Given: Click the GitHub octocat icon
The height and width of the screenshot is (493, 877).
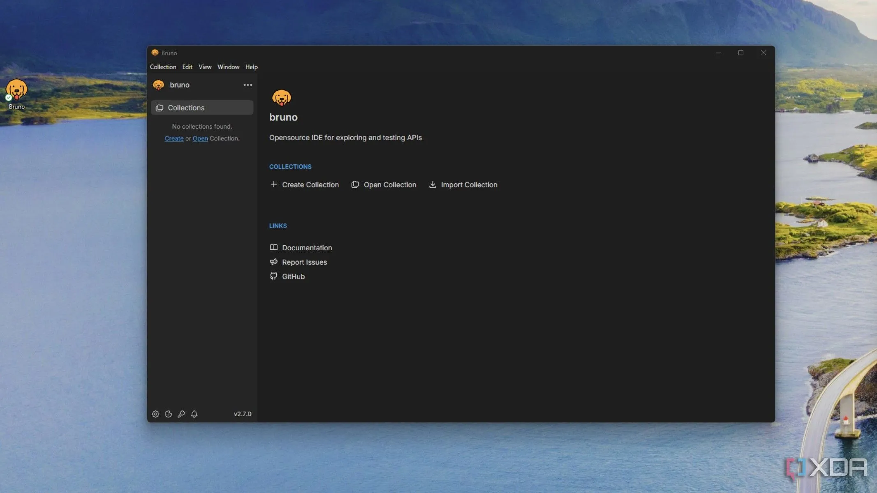Looking at the screenshot, I should point(273,276).
